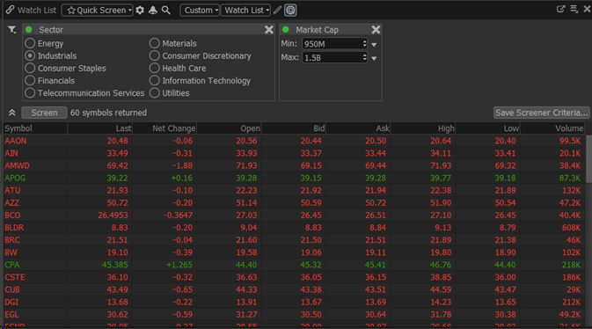Select the Energy sector radio button
Screen dimensions: 592x329
(30, 43)
